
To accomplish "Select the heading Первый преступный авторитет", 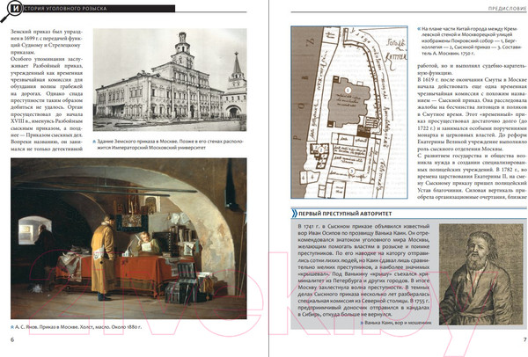I will click(x=338, y=215).
